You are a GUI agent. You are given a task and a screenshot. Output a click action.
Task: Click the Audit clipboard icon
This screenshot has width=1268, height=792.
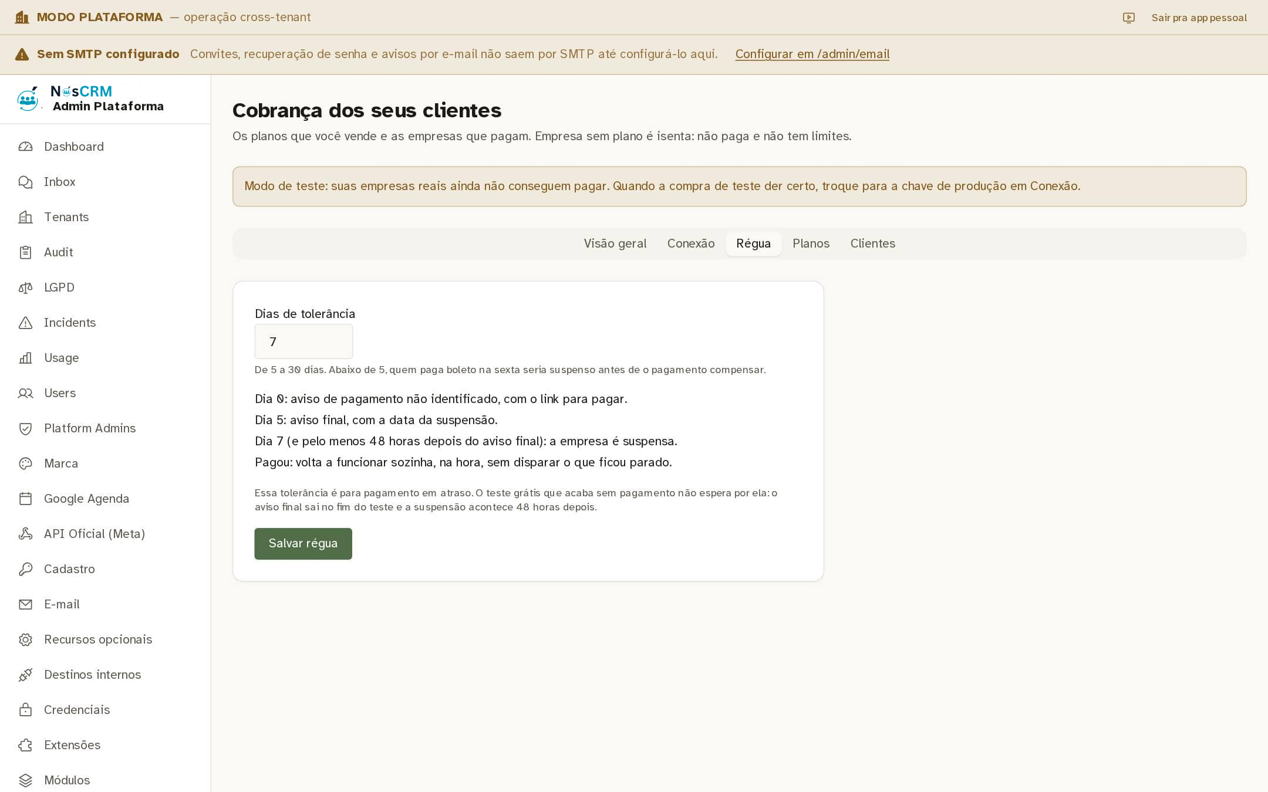click(25, 252)
